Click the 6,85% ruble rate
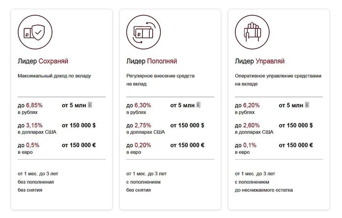 coord(34,105)
